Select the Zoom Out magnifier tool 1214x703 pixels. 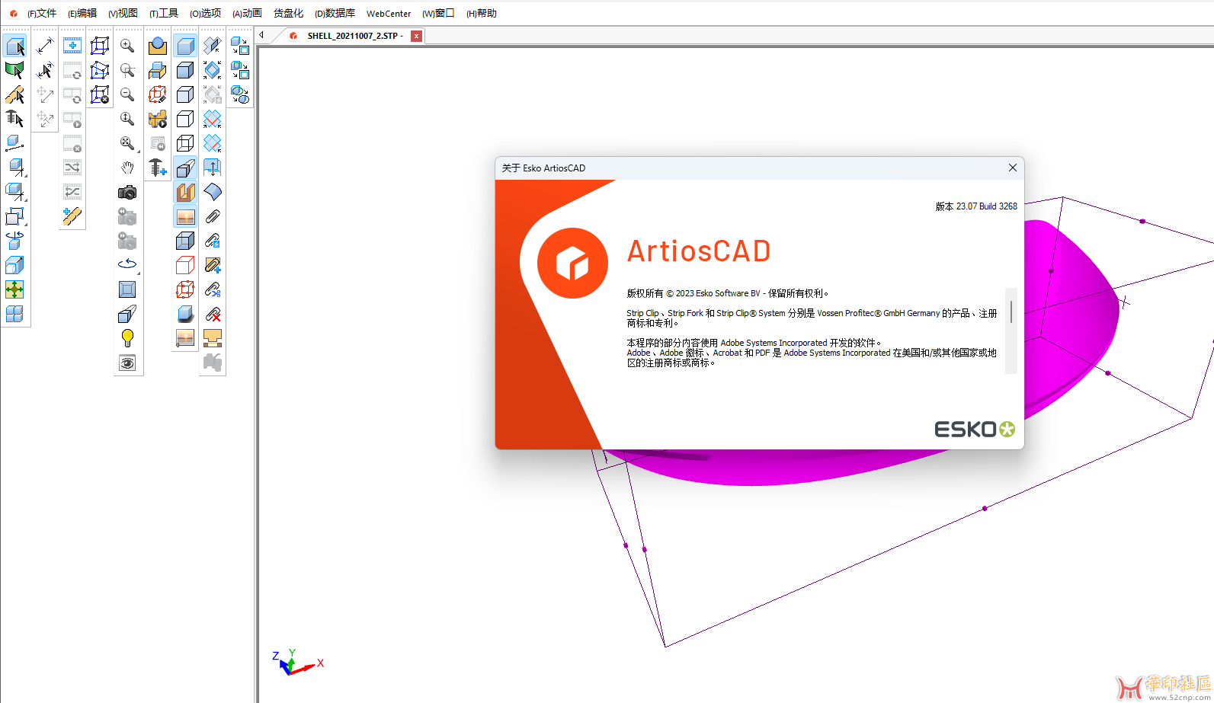(x=127, y=94)
